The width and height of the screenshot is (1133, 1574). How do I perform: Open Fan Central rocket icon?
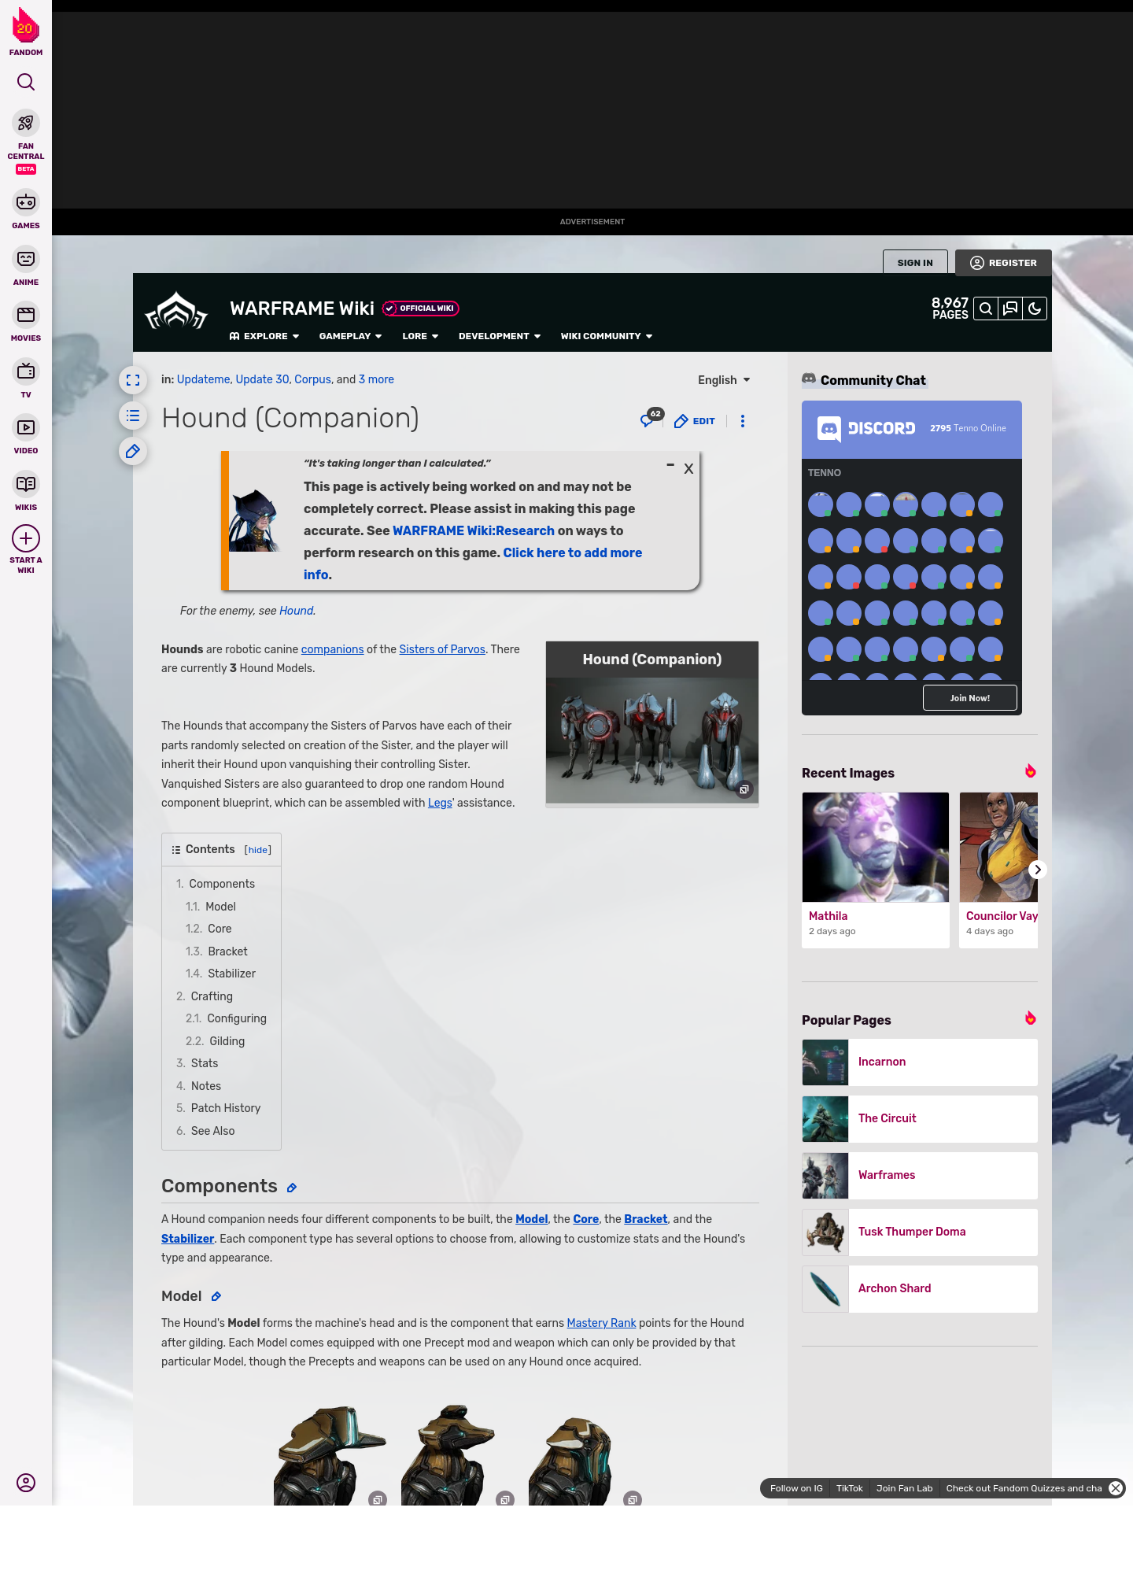[x=26, y=124]
